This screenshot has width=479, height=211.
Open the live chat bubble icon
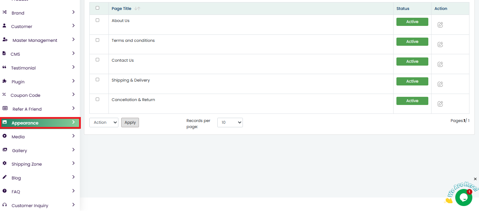pos(463,198)
